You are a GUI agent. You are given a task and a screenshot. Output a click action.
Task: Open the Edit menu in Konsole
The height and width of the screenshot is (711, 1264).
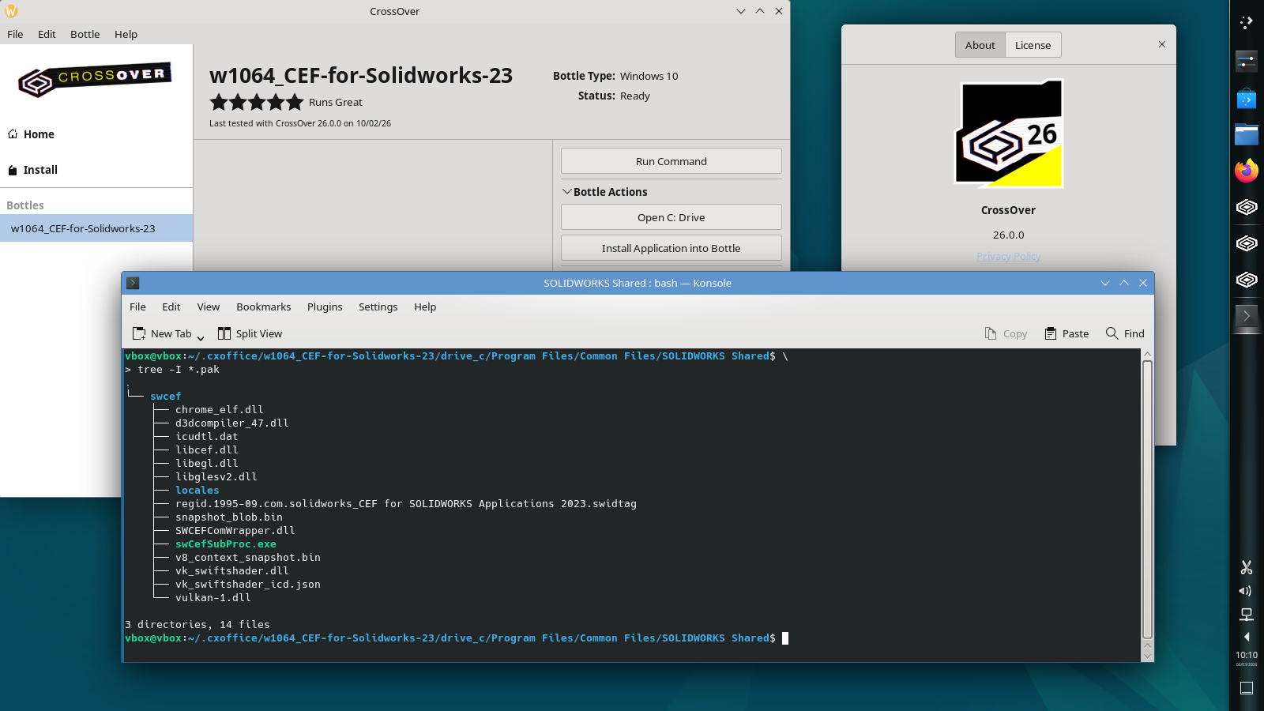point(171,307)
